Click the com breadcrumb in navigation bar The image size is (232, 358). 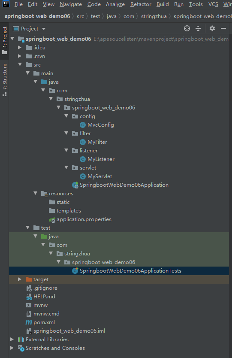[x=129, y=16]
